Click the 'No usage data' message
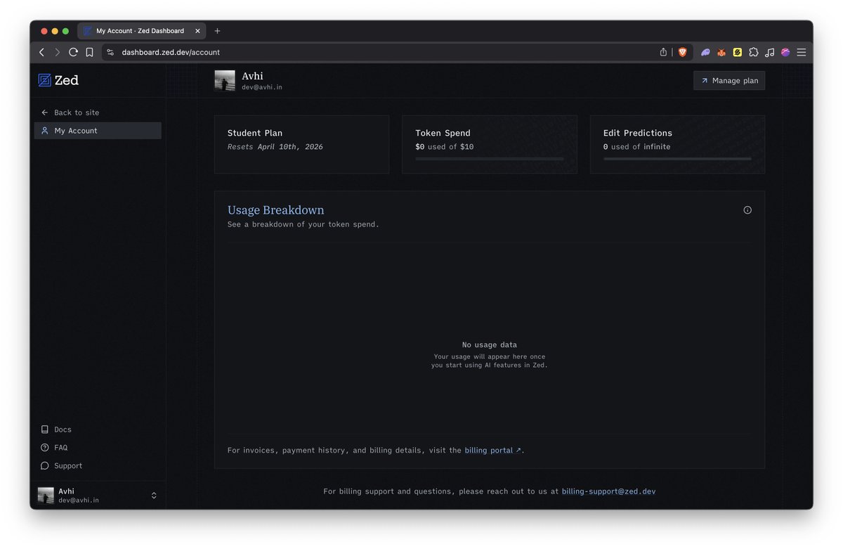This screenshot has height=549, width=843. 490,345
